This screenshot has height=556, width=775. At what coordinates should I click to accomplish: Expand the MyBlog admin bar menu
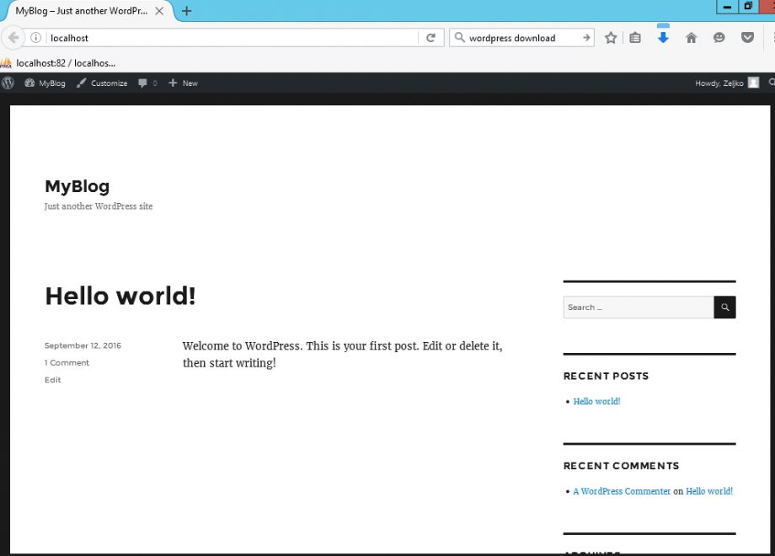[45, 83]
